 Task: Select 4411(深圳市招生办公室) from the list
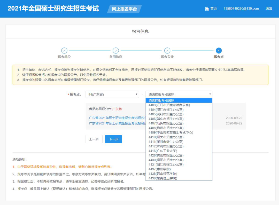(166, 142)
